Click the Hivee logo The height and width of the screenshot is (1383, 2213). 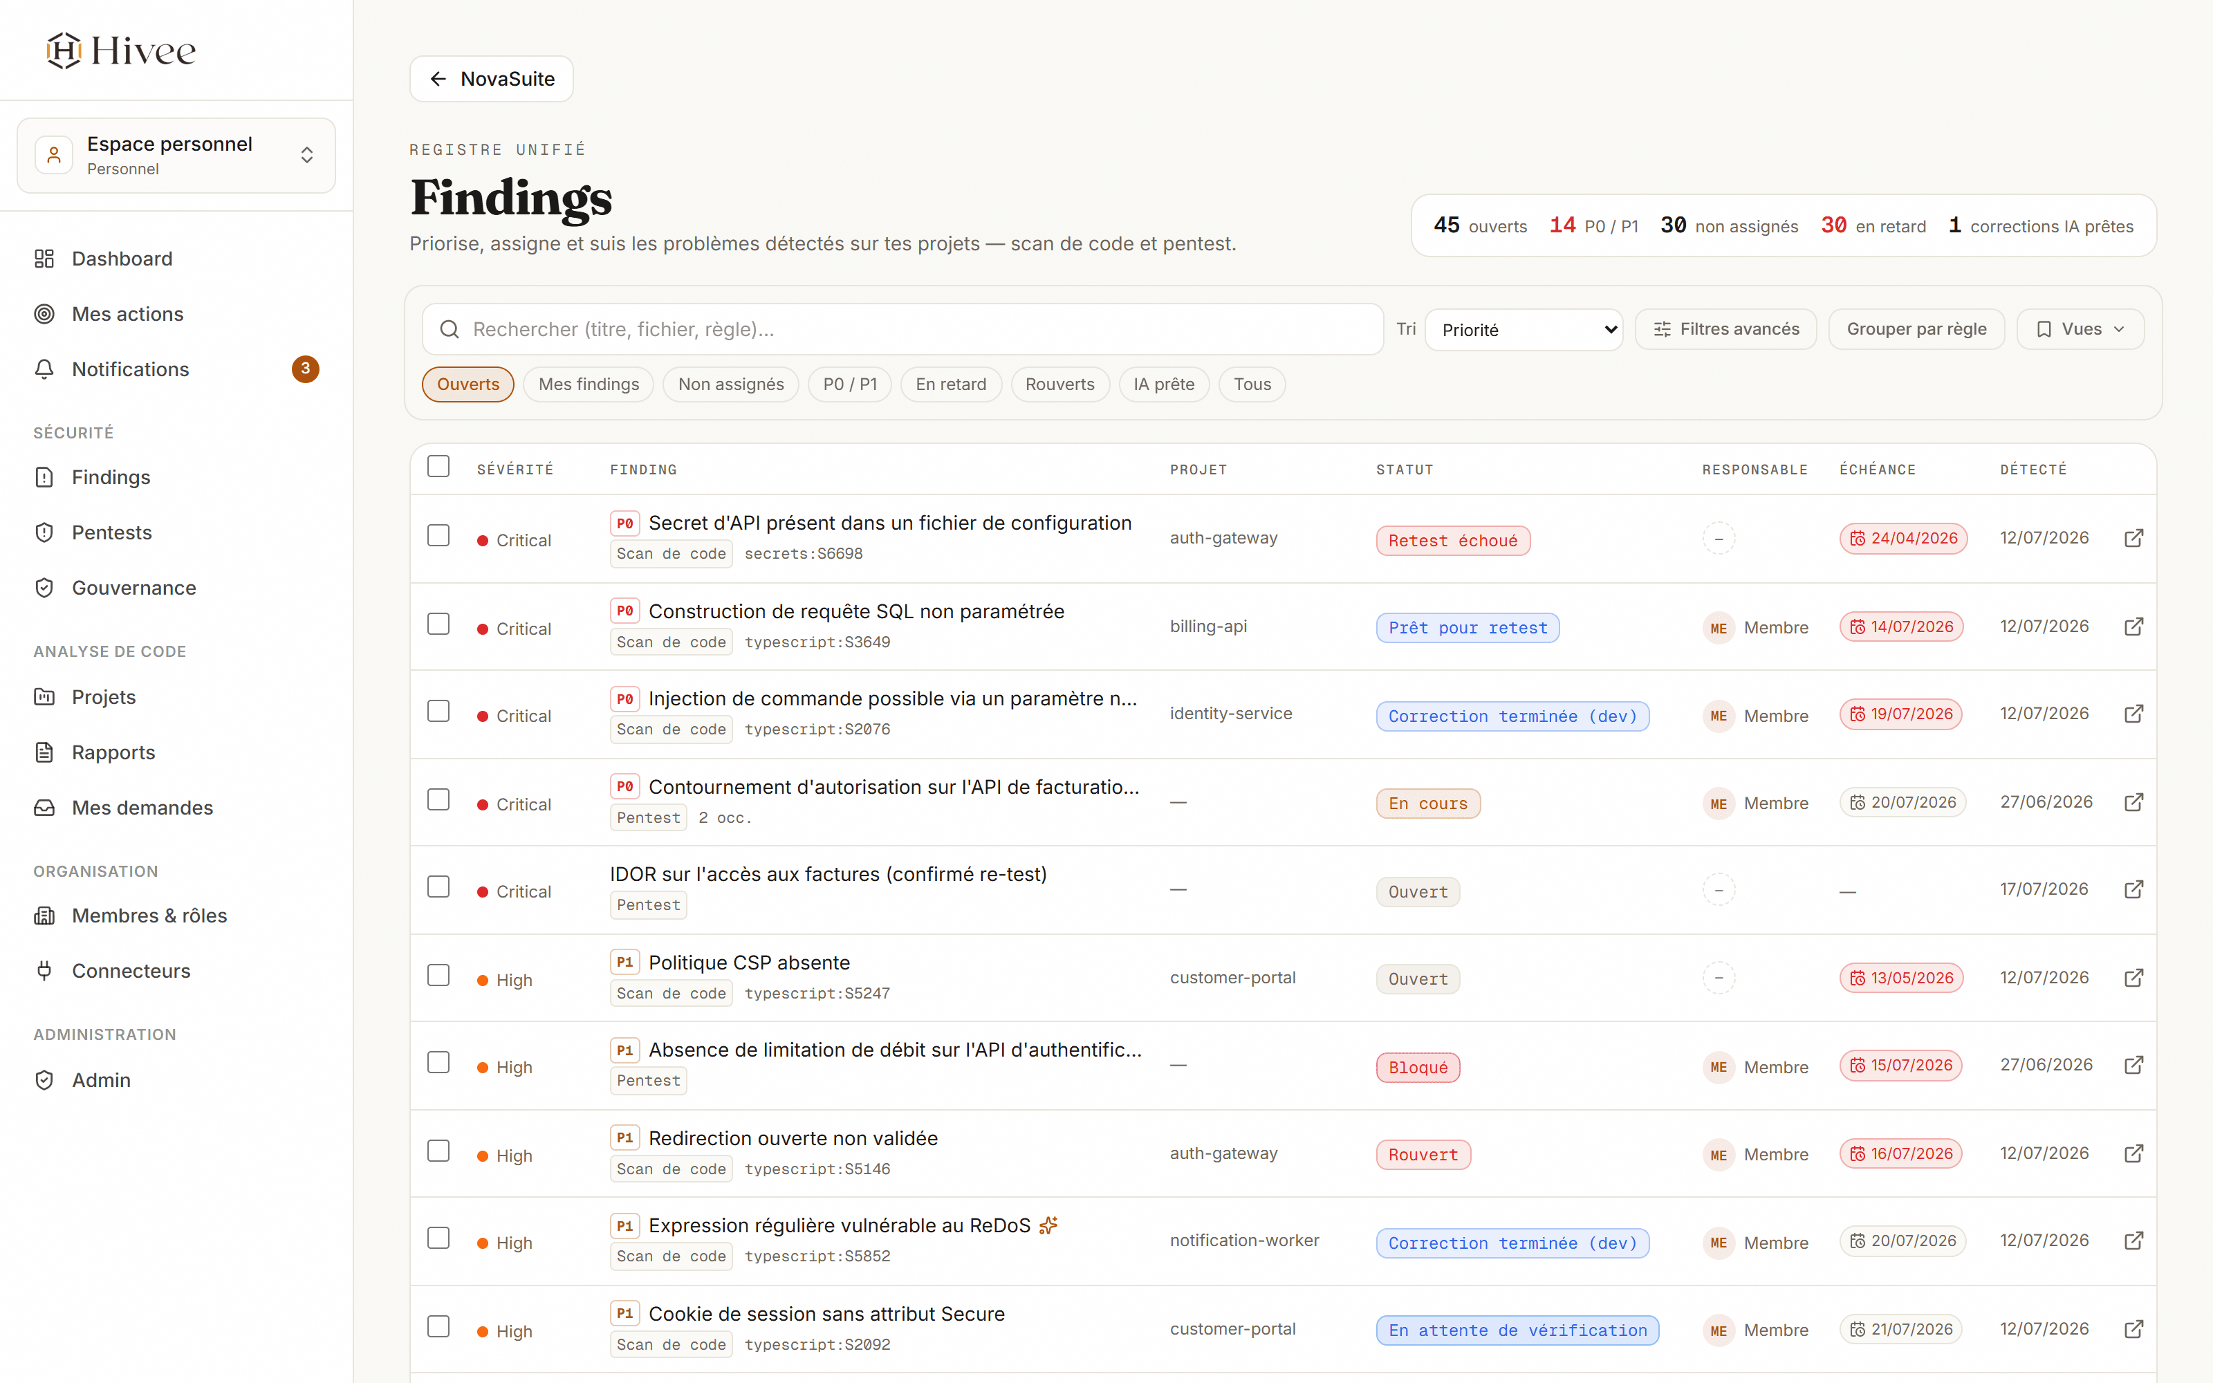point(121,50)
